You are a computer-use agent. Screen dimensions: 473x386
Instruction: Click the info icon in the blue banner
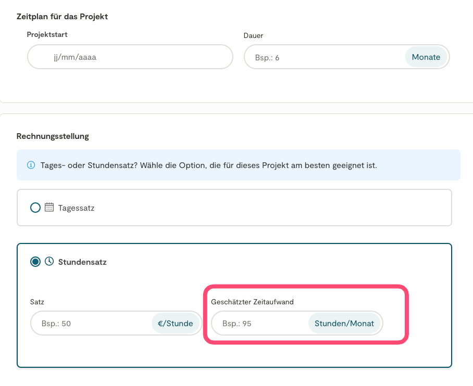point(31,165)
